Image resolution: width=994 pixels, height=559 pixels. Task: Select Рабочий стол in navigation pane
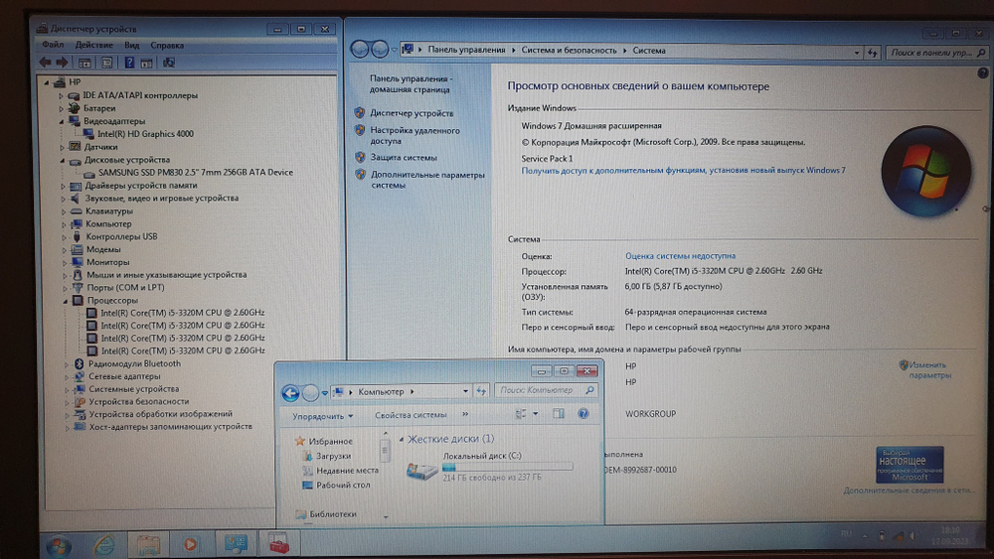click(342, 485)
